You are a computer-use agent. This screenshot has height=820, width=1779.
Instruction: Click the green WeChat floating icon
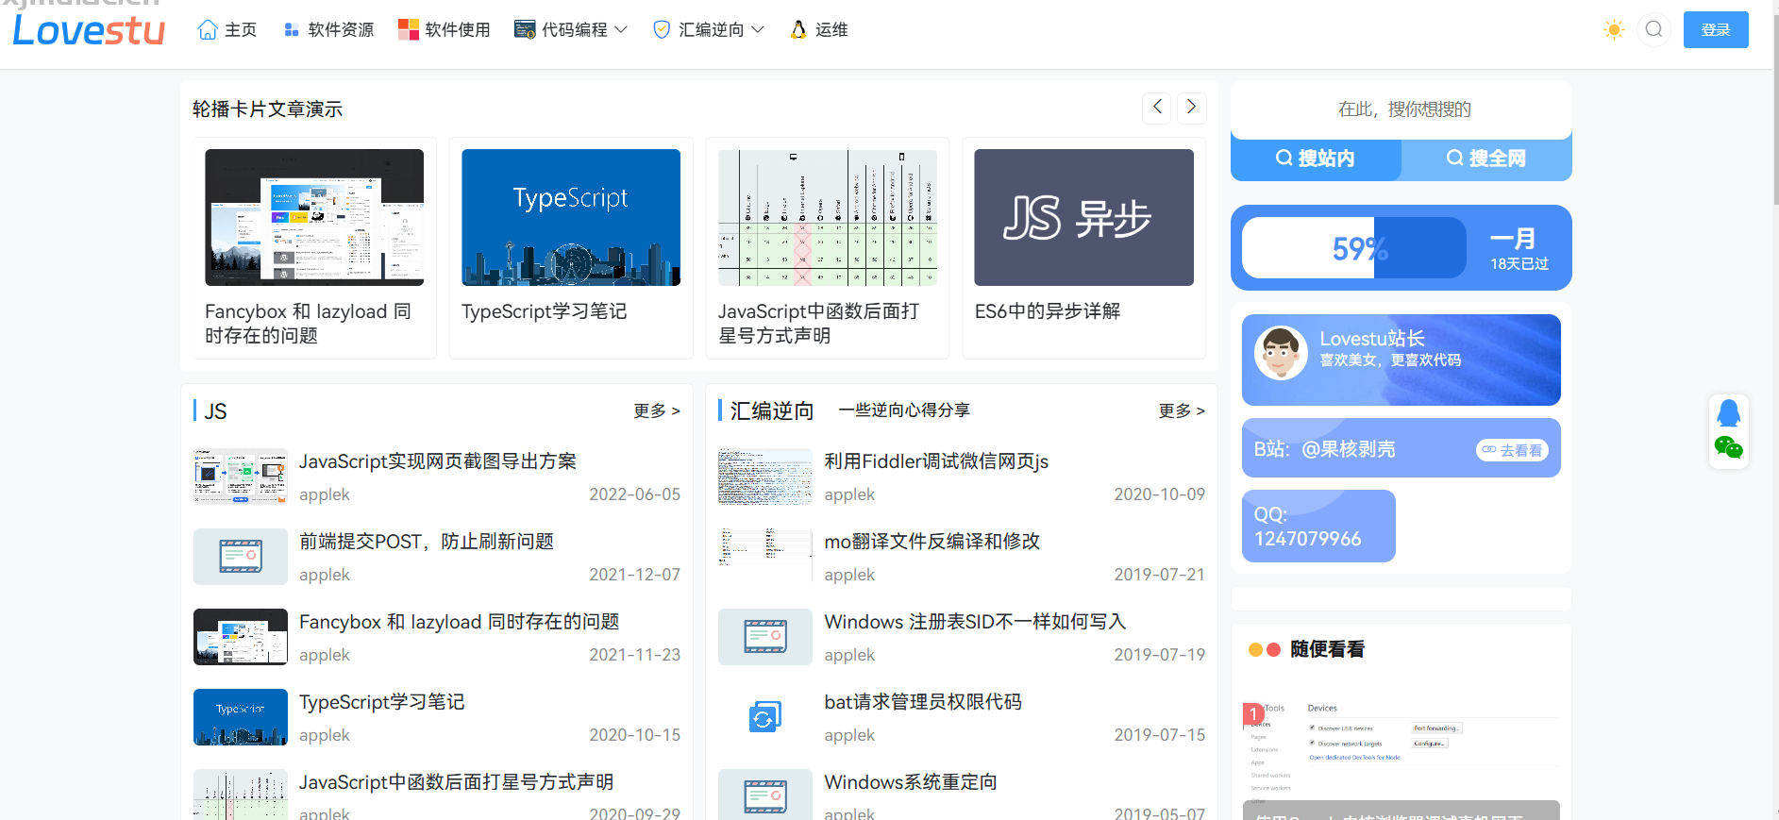(x=1728, y=448)
